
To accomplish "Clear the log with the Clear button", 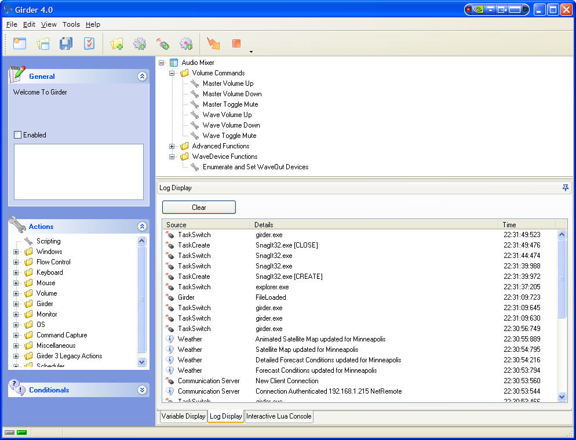I will [199, 208].
